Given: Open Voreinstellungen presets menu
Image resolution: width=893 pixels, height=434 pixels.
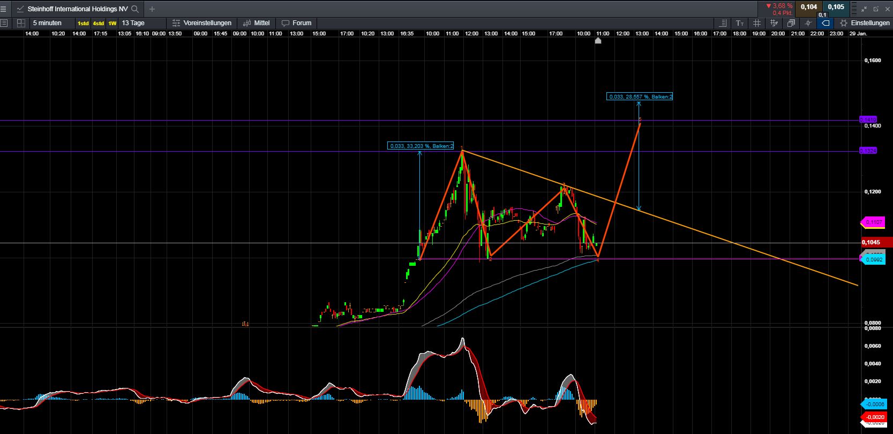Looking at the screenshot, I should click(202, 23).
